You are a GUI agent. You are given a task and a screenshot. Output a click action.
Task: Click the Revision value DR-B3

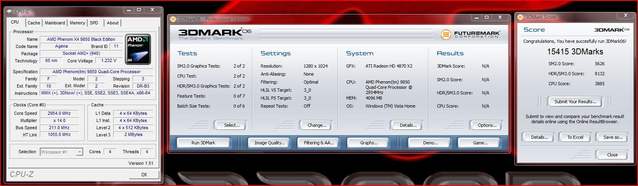[x=143, y=86]
